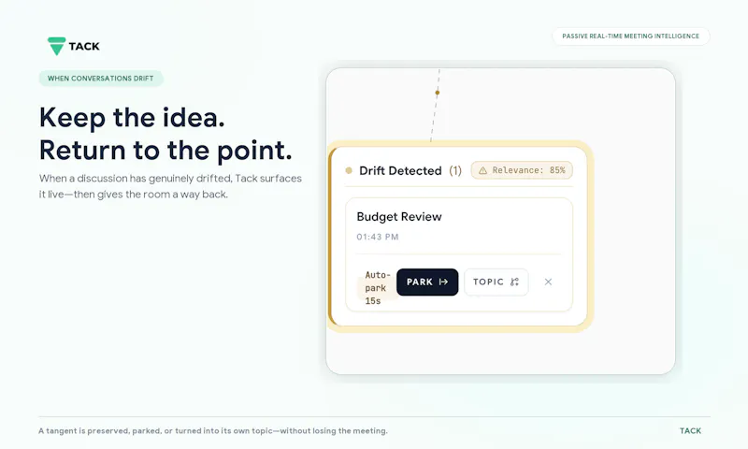Click the Relevance: 85% badge
The height and width of the screenshot is (449, 748).
(x=522, y=170)
